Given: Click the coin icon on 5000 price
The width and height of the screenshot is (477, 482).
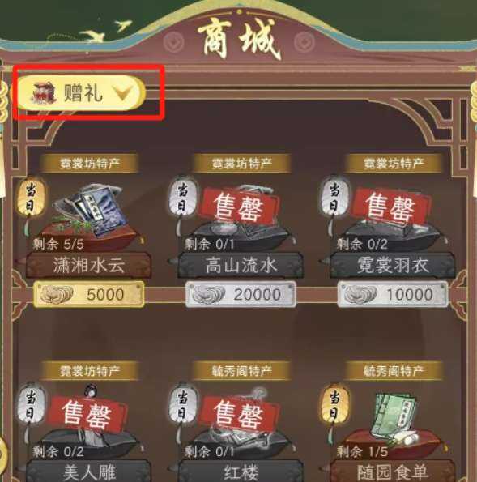Looking at the screenshot, I should coord(57,294).
